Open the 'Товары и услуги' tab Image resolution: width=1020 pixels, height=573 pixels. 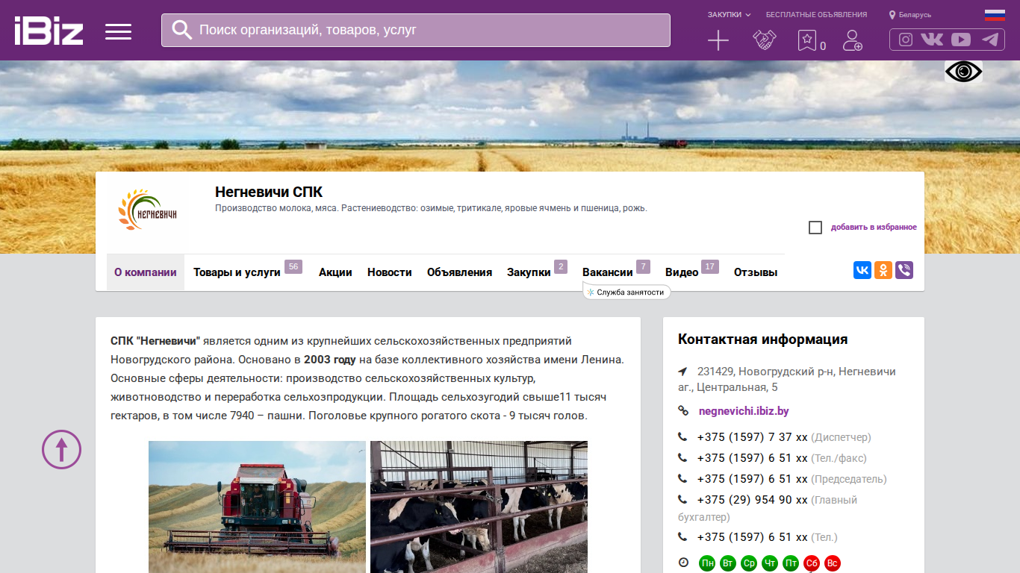pos(237,272)
